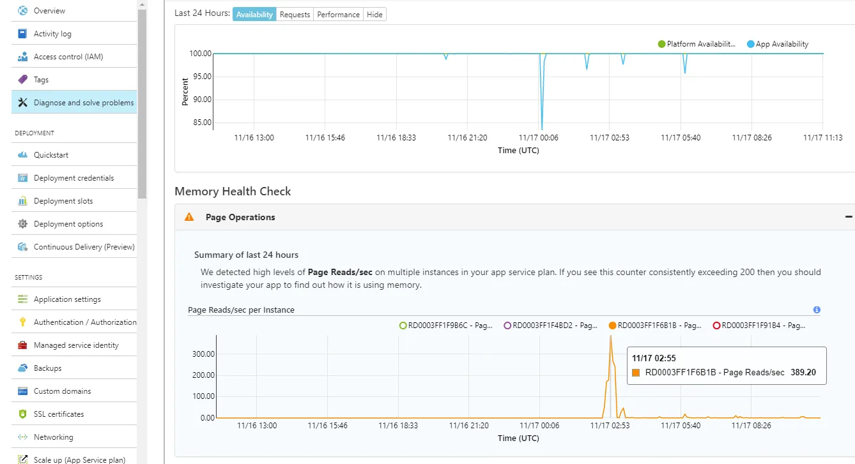The height and width of the screenshot is (464, 855).
Task: Open Access control (IAM)
Action: coord(74,57)
